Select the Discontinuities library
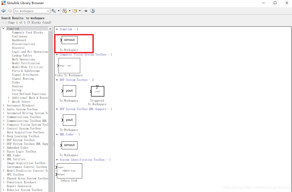This screenshot has height=192, width=292. (x=23, y=44)
